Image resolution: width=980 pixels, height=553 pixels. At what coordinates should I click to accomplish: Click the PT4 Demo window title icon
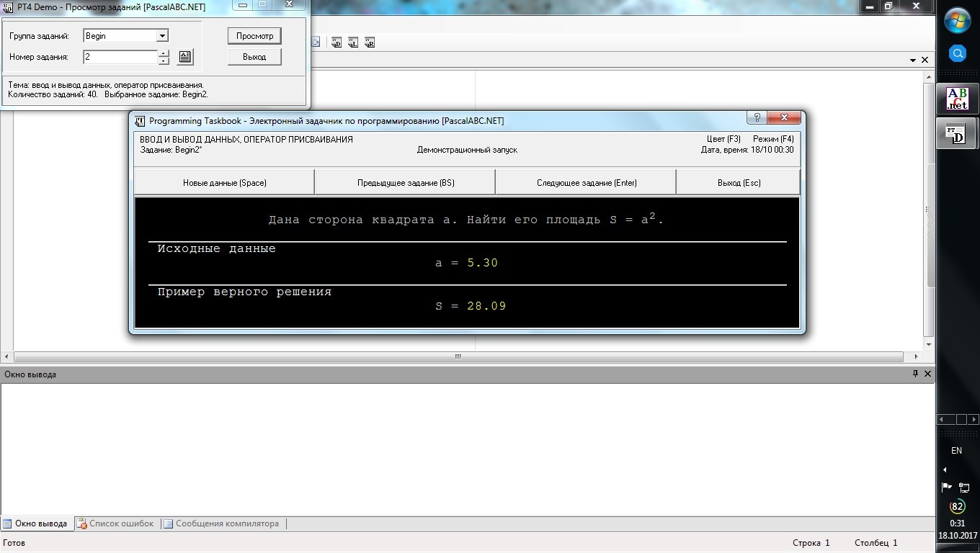point(9,7)
